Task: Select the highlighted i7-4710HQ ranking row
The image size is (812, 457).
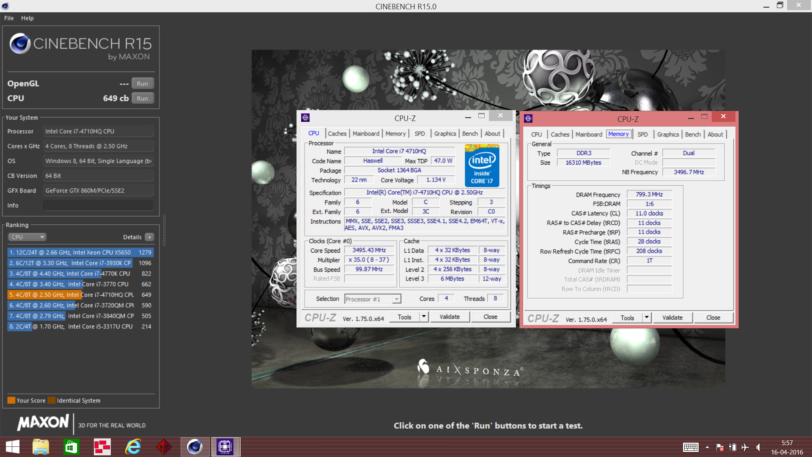Action: (80, 295)
